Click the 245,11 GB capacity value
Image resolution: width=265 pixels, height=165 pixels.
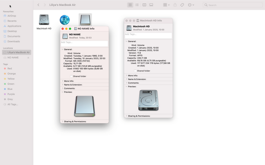[142, 58]
